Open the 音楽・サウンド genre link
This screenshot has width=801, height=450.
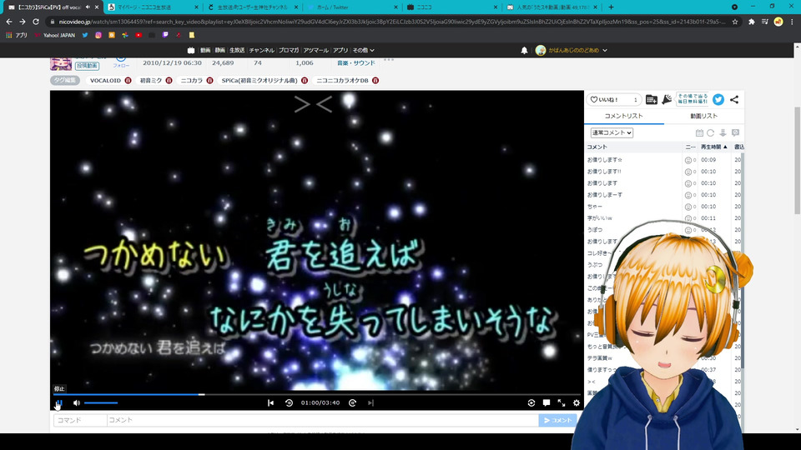click(x=356, y=63)
